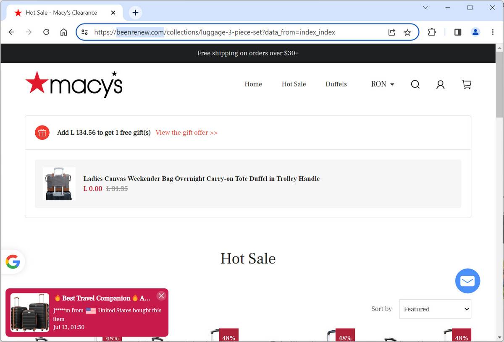This screenshot has height=342, width=504.
Task: Open the Hot Sale menu item
Action: click(x=294, y=84)
